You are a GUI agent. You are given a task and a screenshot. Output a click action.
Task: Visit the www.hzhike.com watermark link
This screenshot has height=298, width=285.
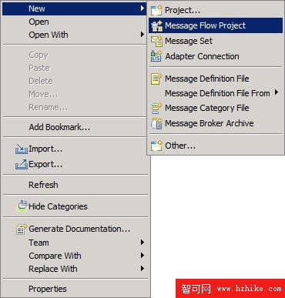[x=249, y=289]
